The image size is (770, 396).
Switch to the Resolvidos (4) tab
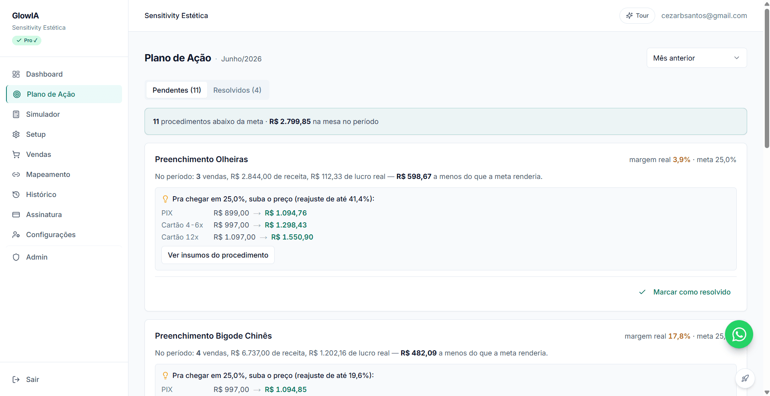pos(237,90)
